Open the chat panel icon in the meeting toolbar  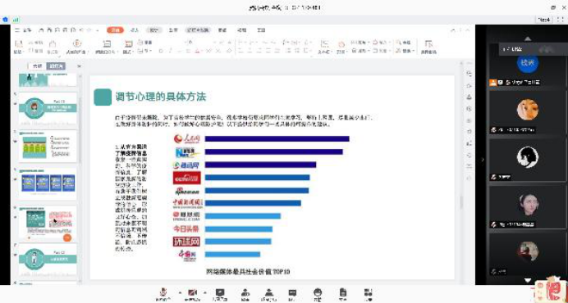click(292, 293)
